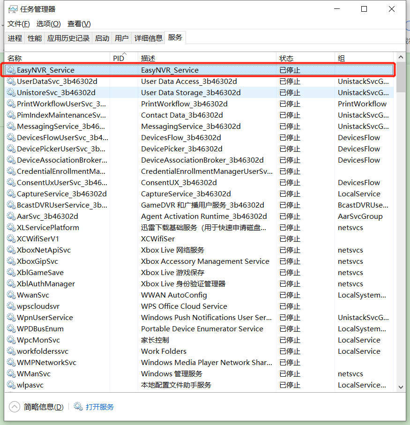Viewport: 410px width, 425px height.
Task: Open the 查看(V) menu
Action: [79, 24]
